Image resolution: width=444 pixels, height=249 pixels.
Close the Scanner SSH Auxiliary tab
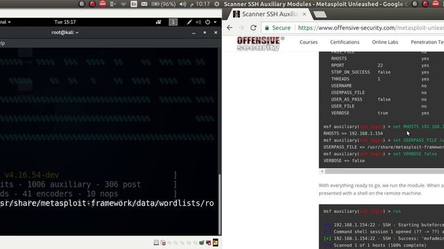click(305, 14)
